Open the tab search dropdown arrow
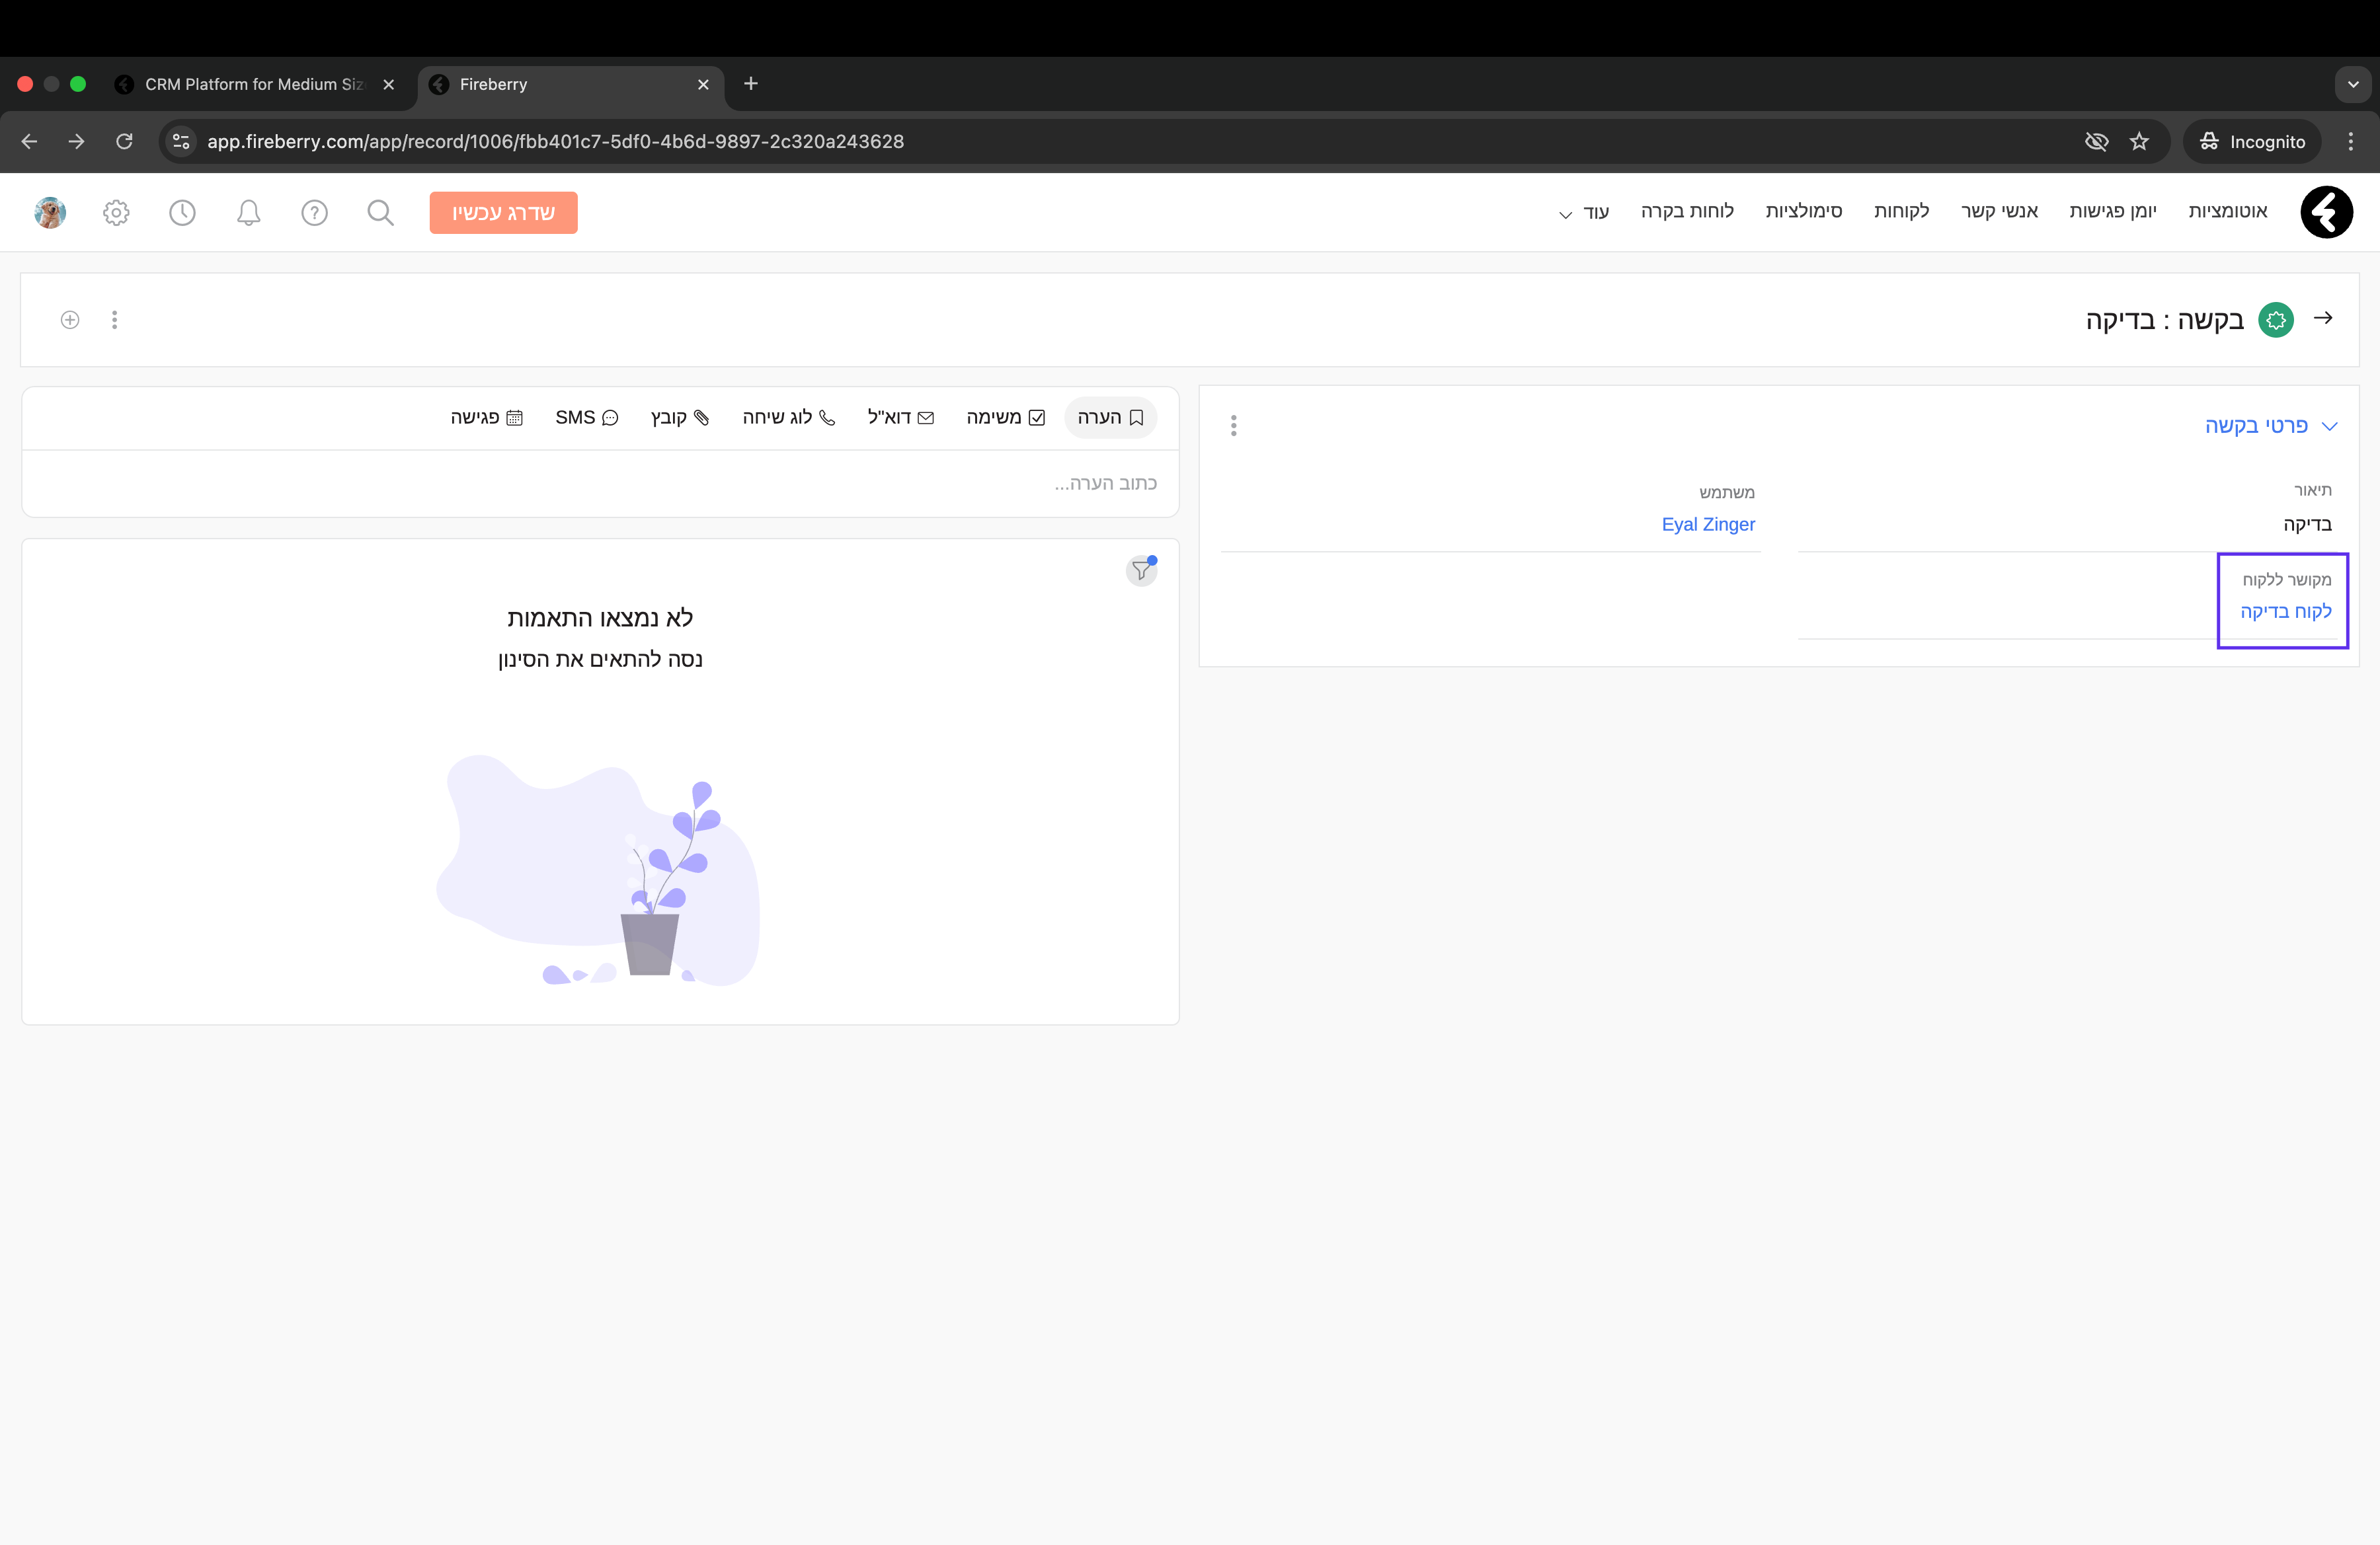2380x1545 pixels. (x=2353, y=84)
